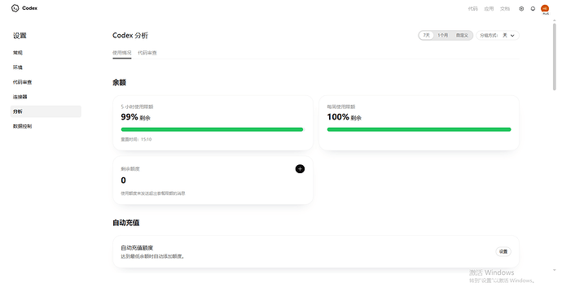Open the notifications bell icon

(533, 9)
